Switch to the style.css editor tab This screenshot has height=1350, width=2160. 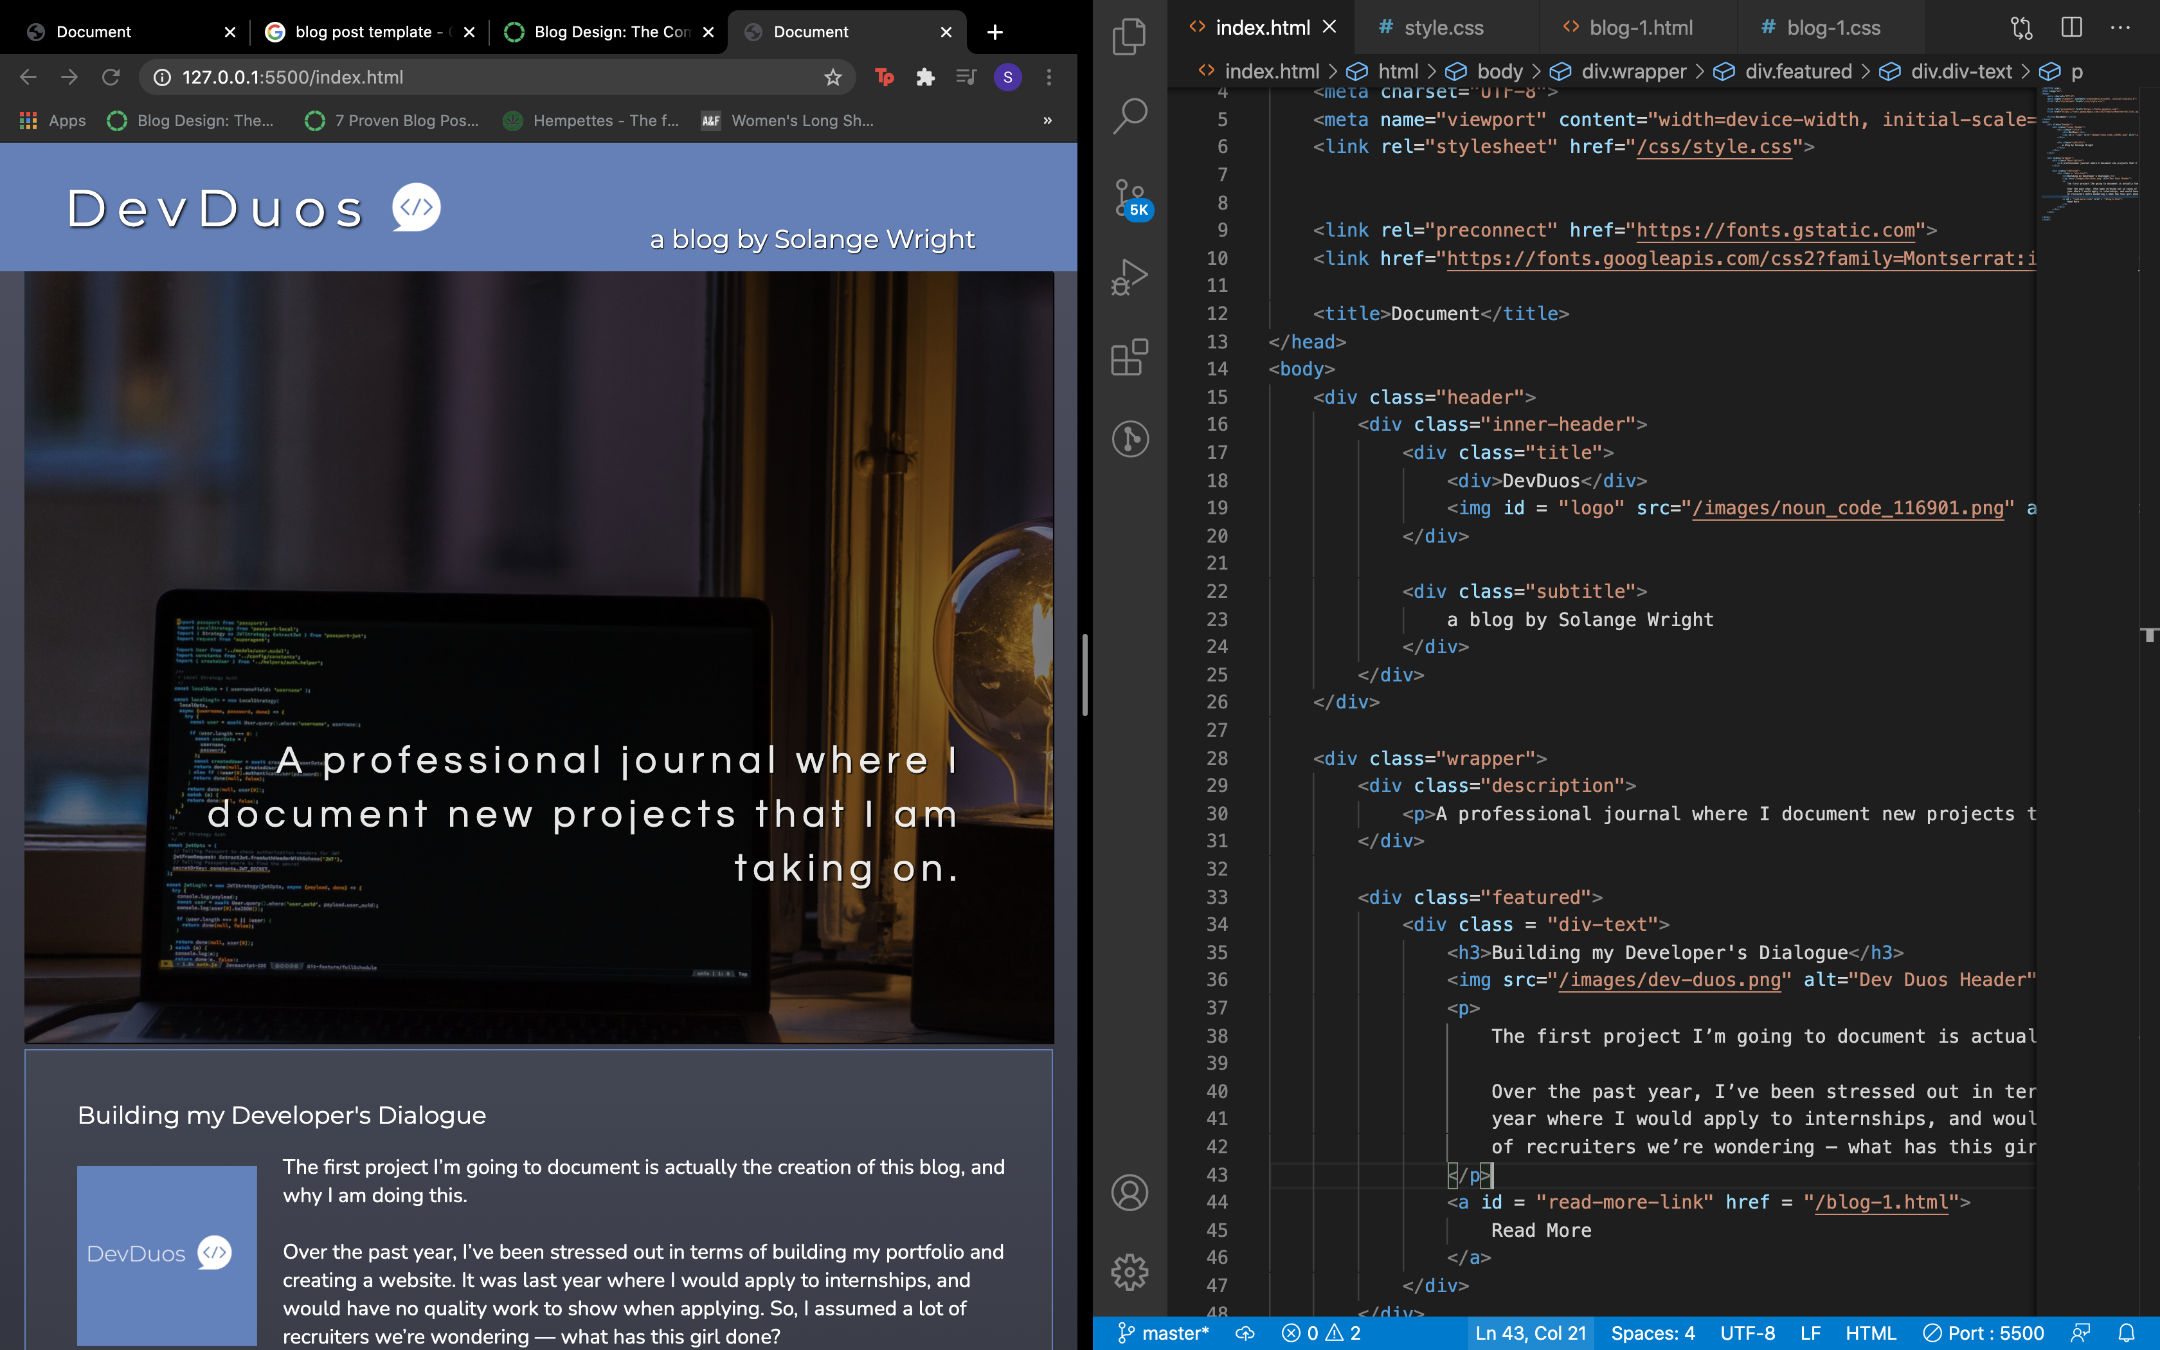pos(1443,28)
